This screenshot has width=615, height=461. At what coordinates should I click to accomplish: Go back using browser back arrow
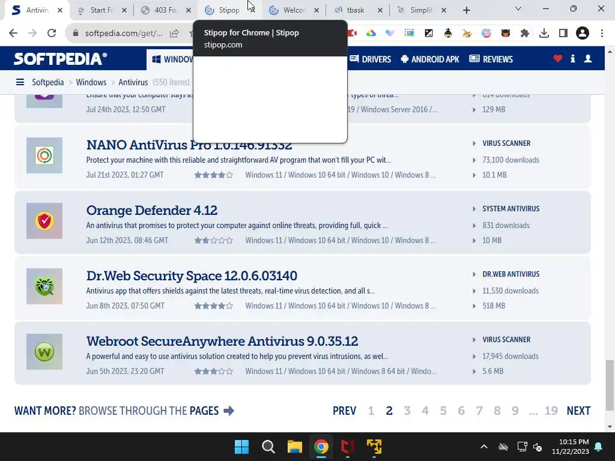tap(13, 34)
